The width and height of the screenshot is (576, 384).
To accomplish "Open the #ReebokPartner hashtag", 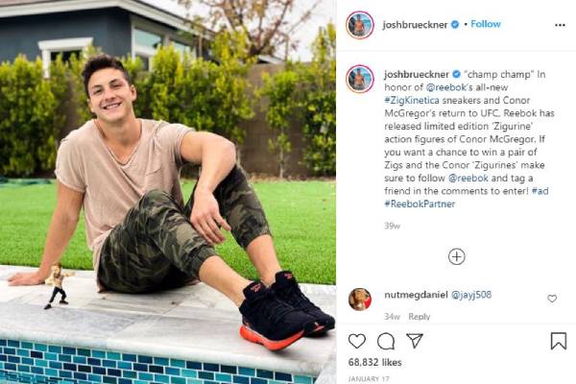I will click(420, 204).
